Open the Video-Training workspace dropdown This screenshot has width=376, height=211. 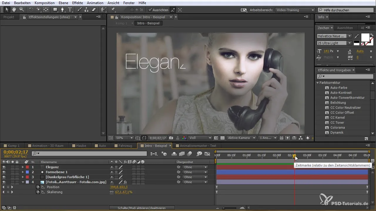click(x=295, y=10)
